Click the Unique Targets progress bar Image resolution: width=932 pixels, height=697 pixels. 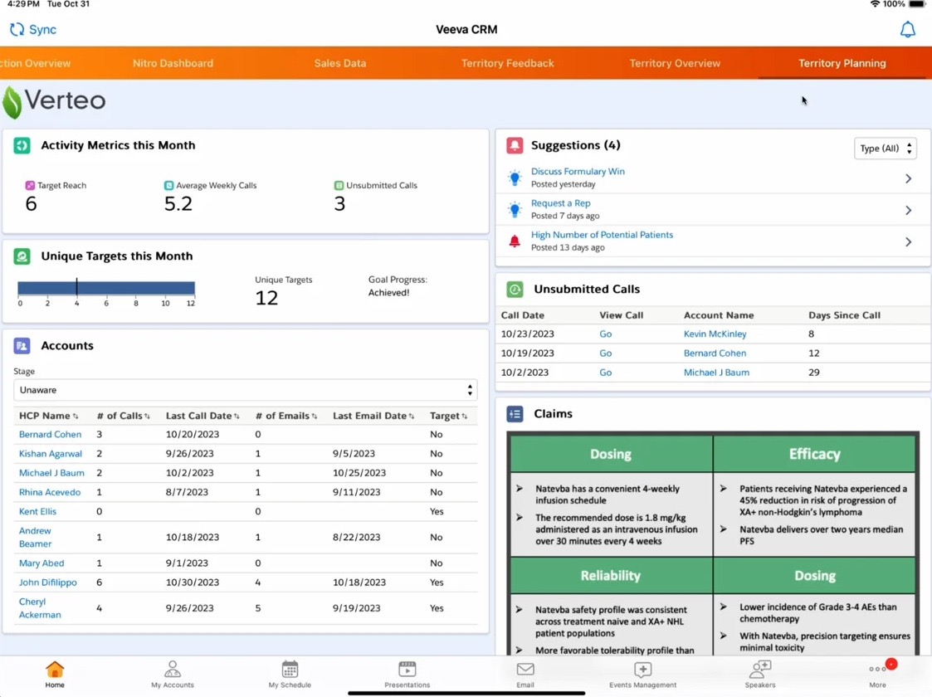[x=106, y=288]
